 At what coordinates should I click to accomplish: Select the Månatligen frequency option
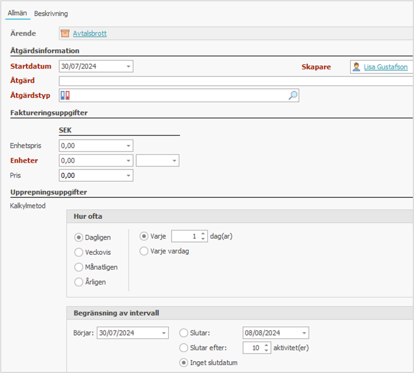click(79, 267)
